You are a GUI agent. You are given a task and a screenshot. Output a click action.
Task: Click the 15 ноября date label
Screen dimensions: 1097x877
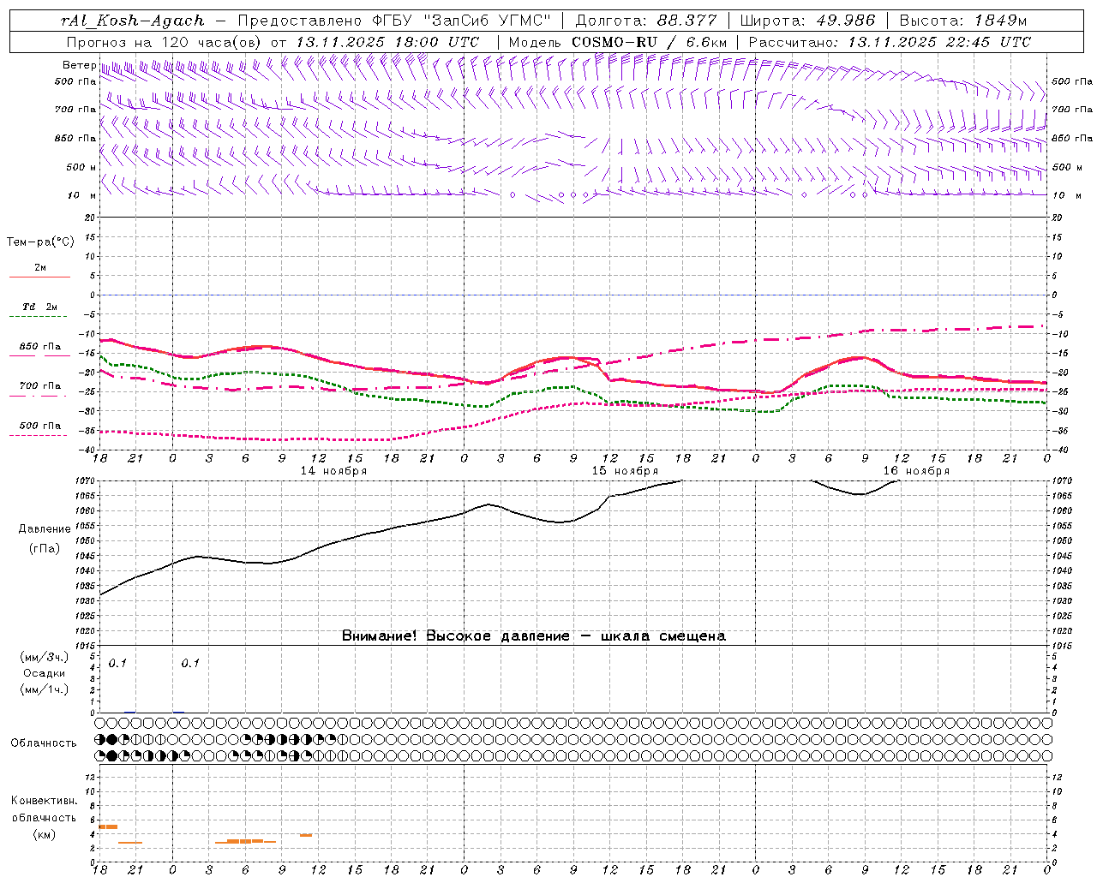click(x=625, y=471)
